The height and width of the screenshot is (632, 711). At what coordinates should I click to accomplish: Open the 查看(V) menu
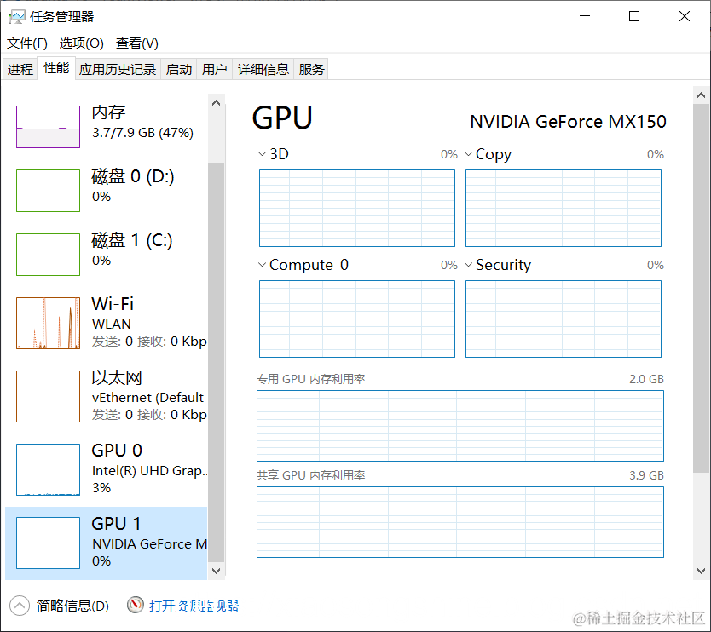(137, 43)
